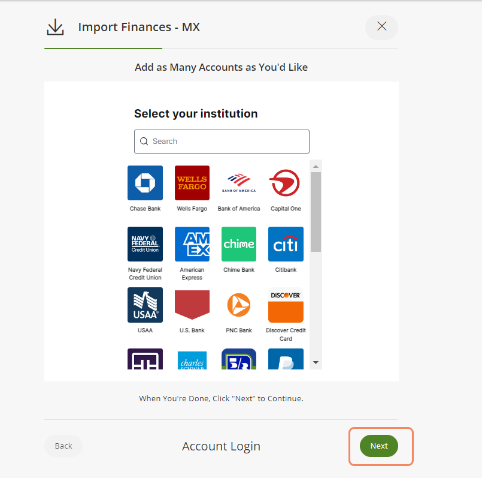Image resolution: width=482 pixels, height=478 pixels.
Task: Click the "Capital One" label
Action: coord(286,209)
